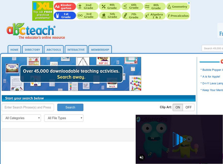Select the 8th Grade ad pill
Viewport: 223px width, 164px height.
[155, 6]
